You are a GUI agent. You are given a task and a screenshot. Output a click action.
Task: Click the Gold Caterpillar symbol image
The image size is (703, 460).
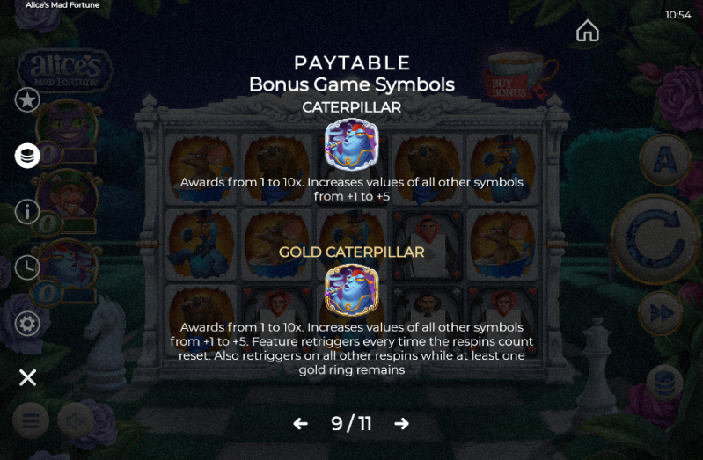pos(352,290)
